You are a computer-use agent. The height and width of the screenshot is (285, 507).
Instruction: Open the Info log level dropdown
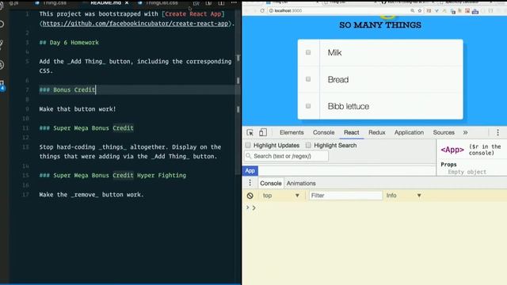(x=403, y=196)
